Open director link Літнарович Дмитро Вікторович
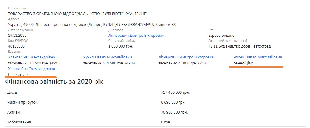 click(136, 36)
